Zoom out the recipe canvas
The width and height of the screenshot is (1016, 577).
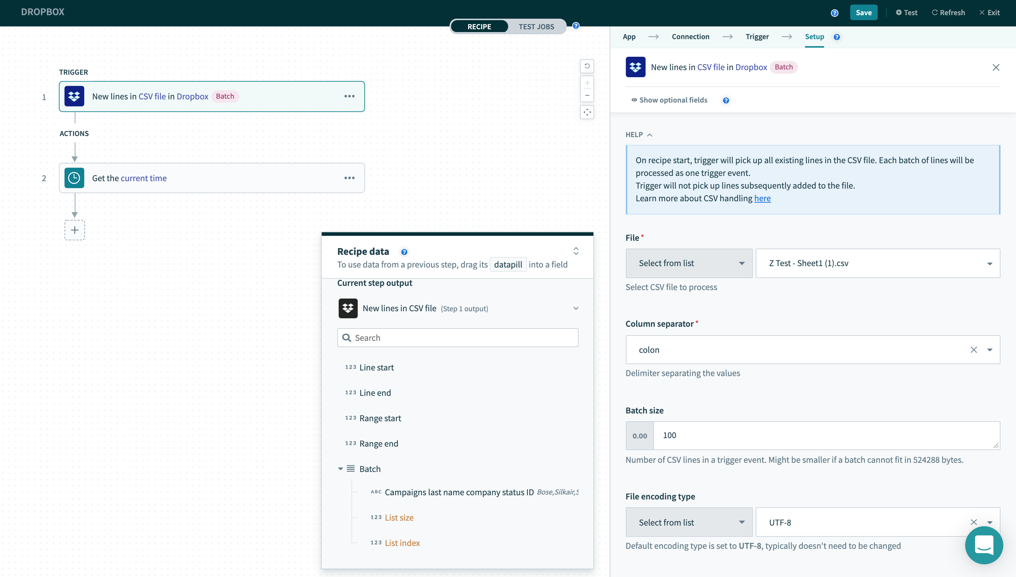(587, 96)
